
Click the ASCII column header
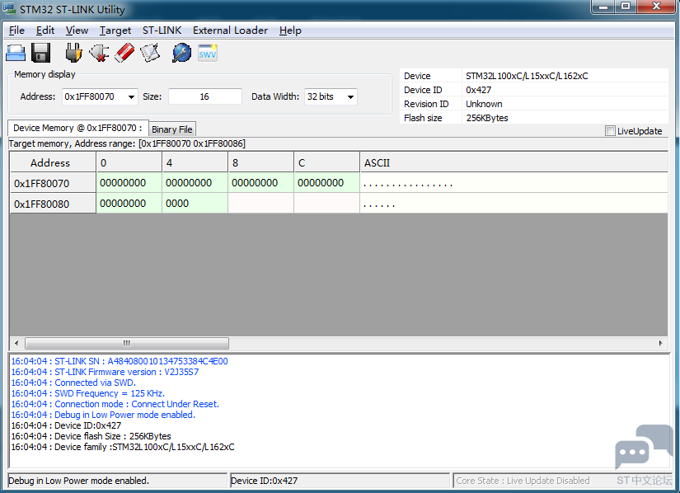point(514,163)
